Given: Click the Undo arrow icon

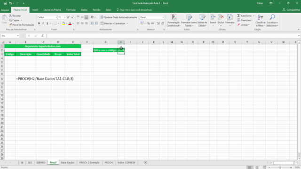Looking at the screenshot, I should (10, 3).
